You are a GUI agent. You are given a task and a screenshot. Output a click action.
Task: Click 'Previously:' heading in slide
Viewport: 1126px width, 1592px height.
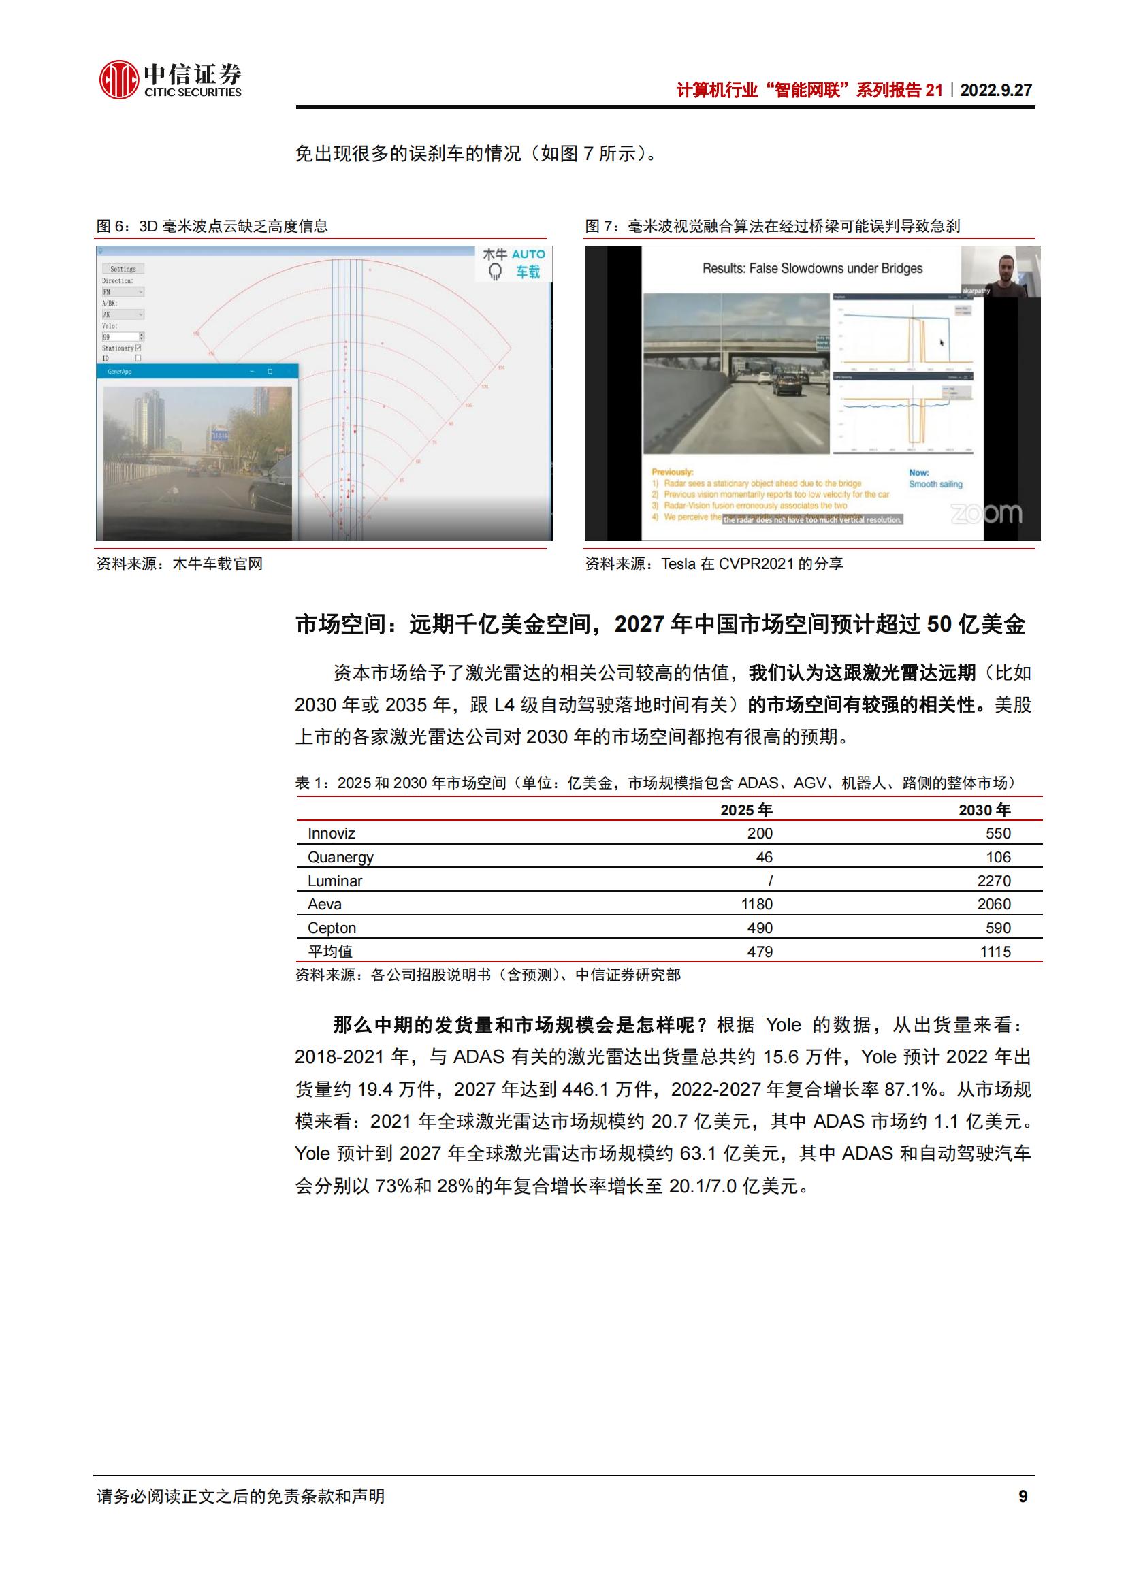click(672, 472)
